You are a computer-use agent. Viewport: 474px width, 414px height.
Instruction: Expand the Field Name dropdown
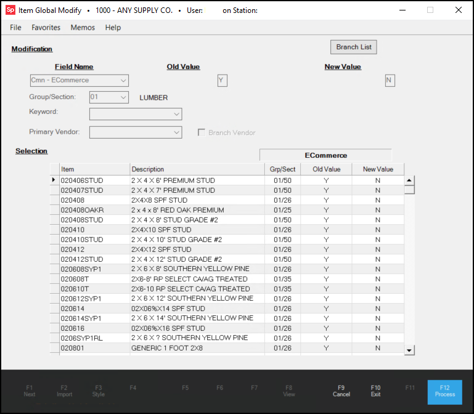(x=123, y=81)
